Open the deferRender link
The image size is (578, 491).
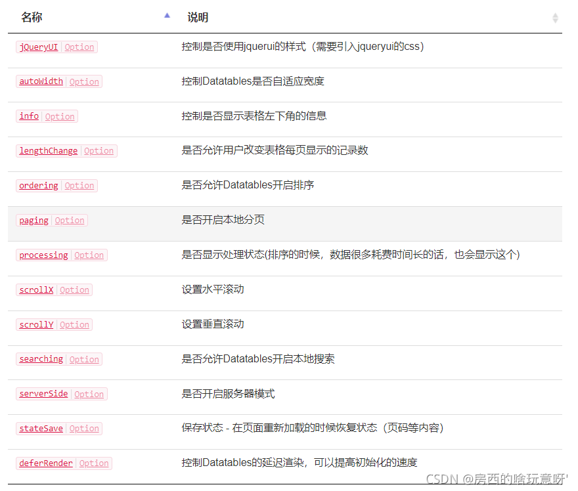(x=46, y=463)
